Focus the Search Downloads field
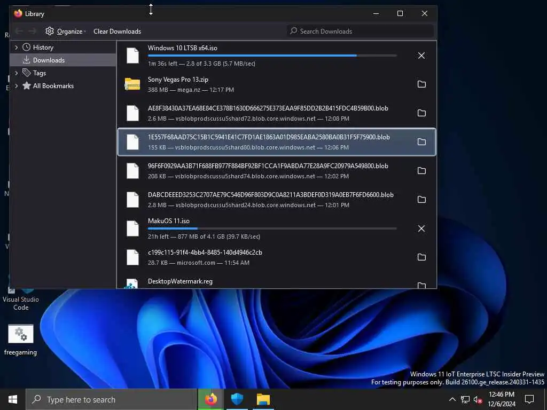Image resolution: width=547 pixels, height=410 pixels. 360,31
